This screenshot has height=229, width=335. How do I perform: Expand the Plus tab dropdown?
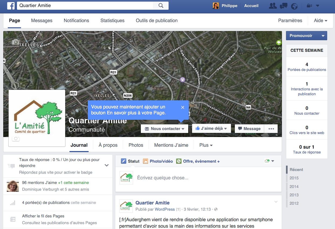point(206,145)
